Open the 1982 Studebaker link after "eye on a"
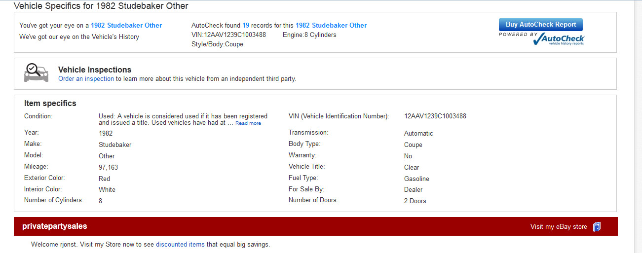 [x=126, y=25]
